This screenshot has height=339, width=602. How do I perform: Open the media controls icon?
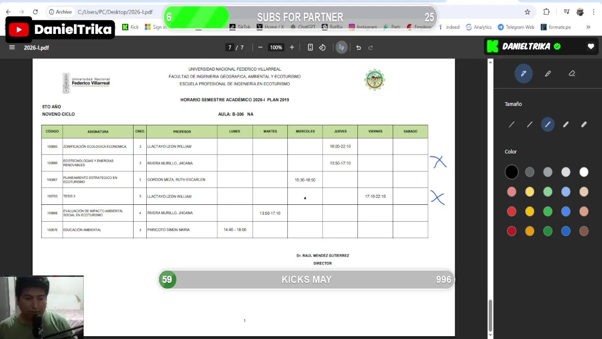coord(566,12)
